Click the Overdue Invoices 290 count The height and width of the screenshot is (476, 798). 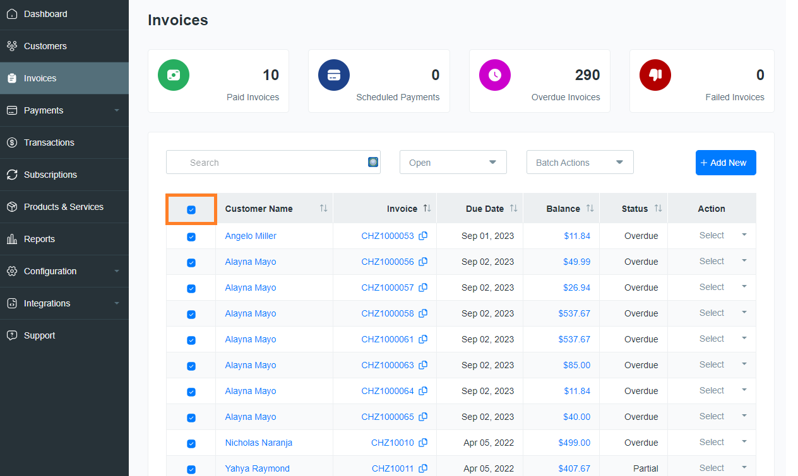587,75
